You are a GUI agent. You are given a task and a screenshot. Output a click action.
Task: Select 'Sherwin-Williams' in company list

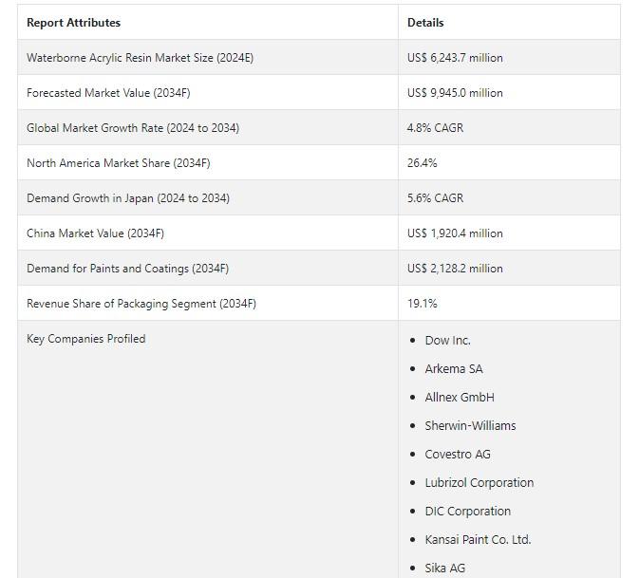point(470,425)
